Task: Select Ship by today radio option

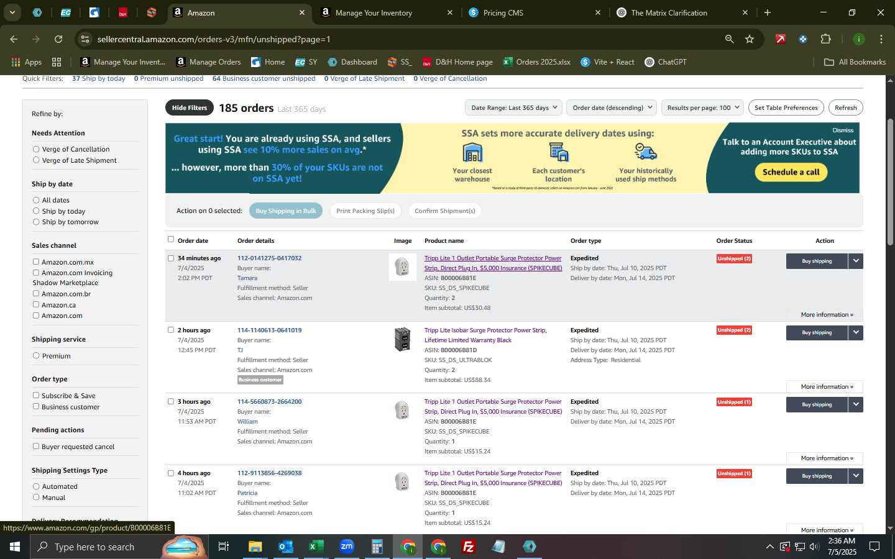Action: 36,211
